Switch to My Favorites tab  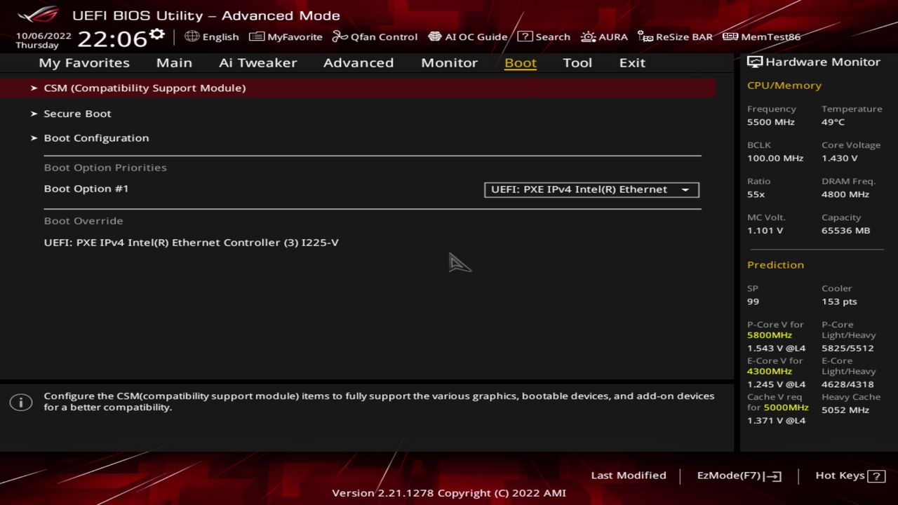[x=84, y=62]
